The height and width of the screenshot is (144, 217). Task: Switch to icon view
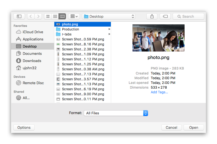[x=48, y=16]
